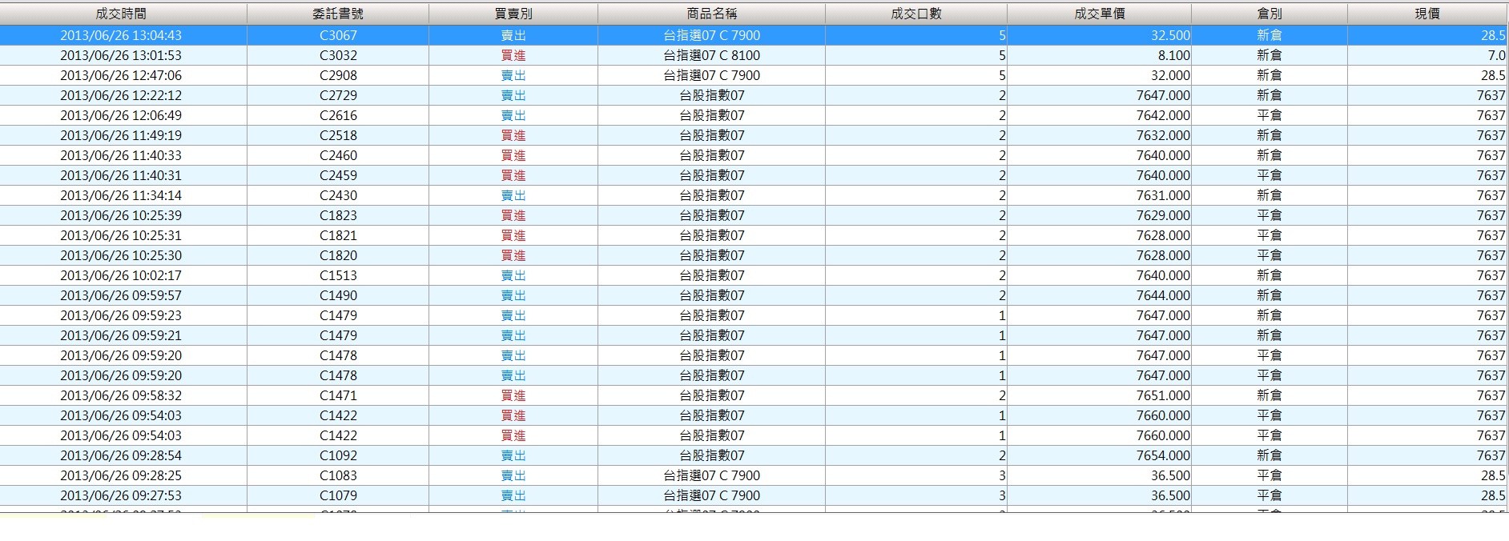
Task: Click the trade price 7629.000
Action: (x=1163, y=215)
